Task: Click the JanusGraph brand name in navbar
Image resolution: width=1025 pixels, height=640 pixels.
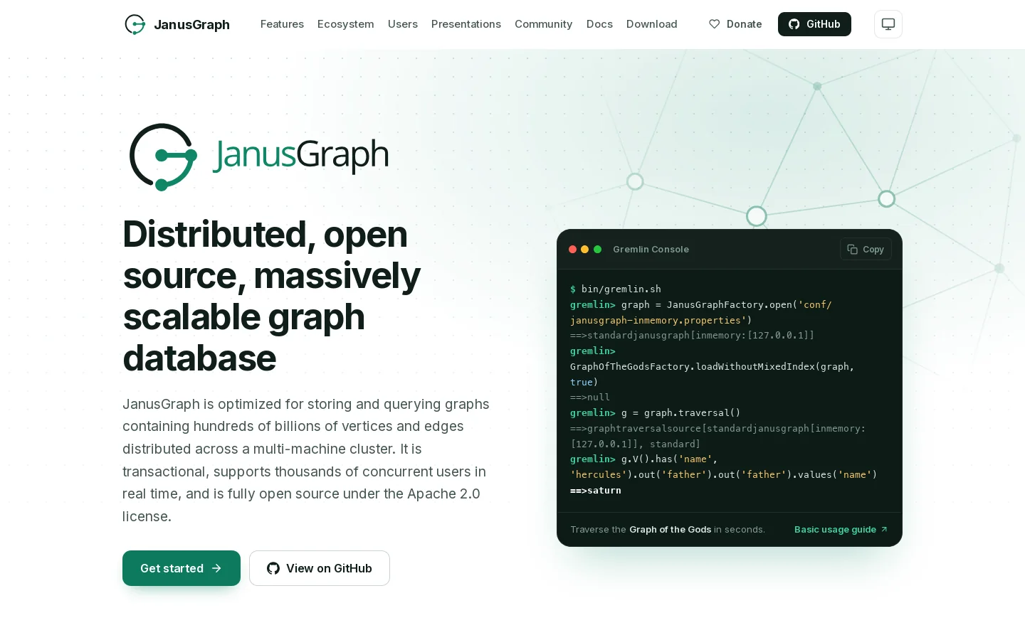Action: pyautogui.click(x=191, y=25)
